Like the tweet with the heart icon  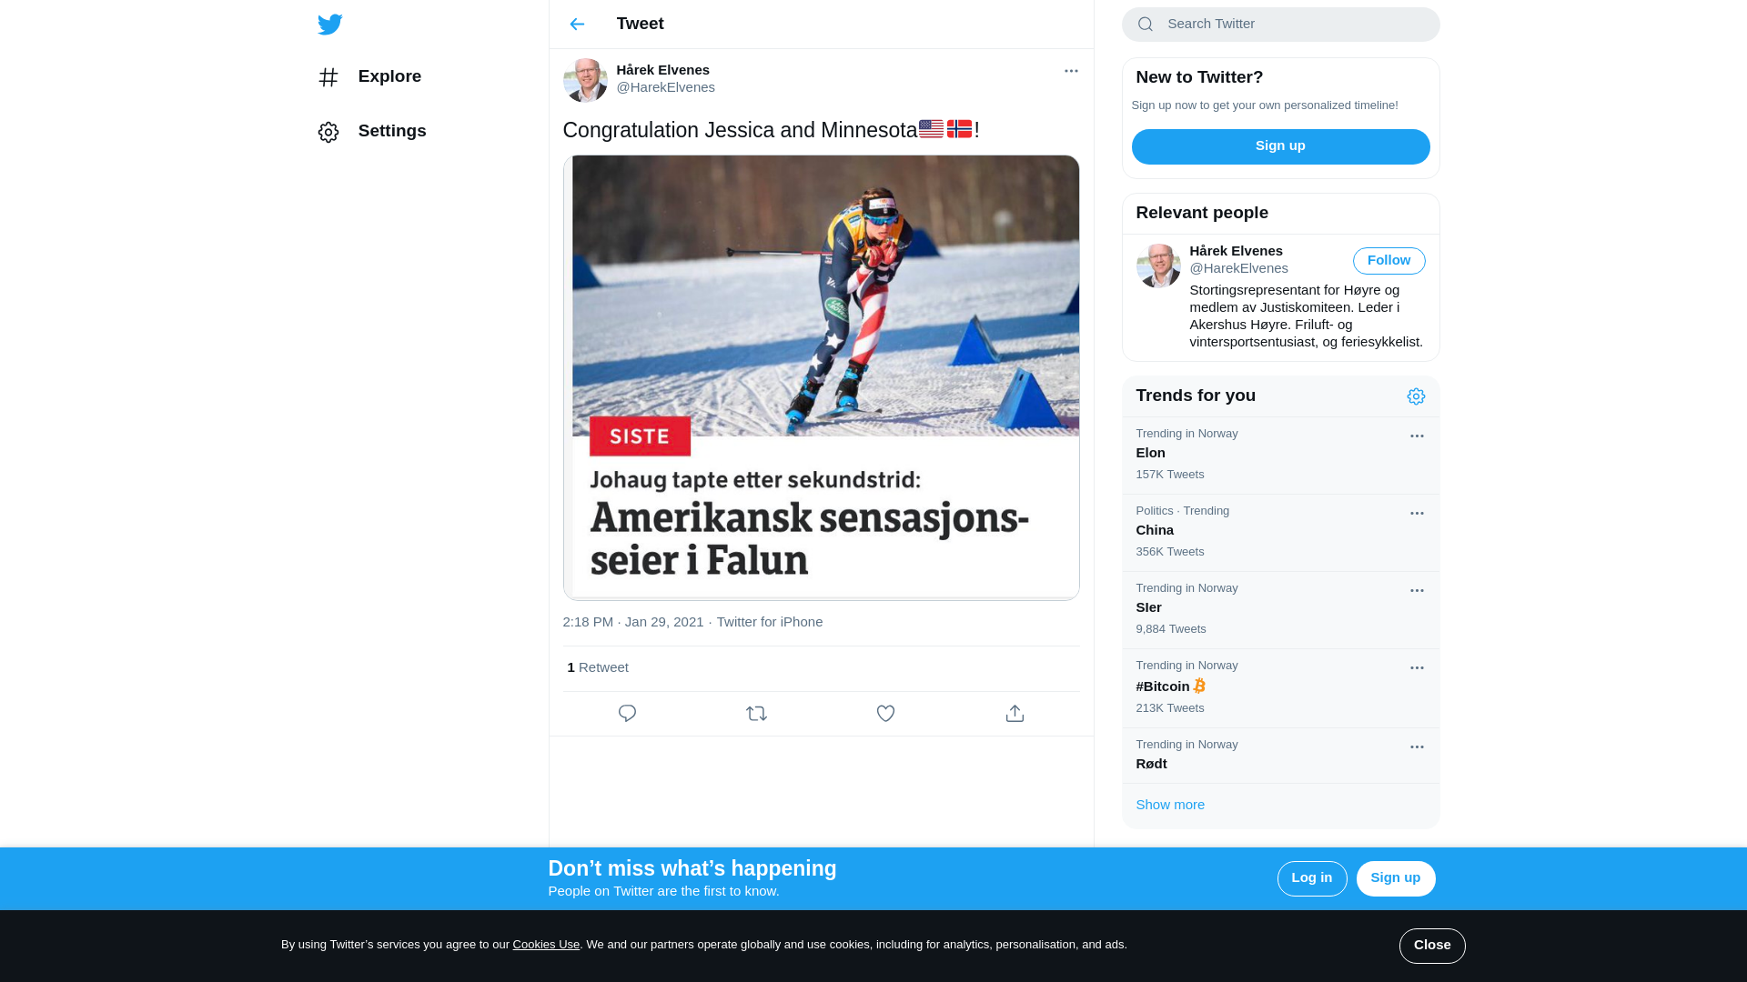click(x=885, y=714)
